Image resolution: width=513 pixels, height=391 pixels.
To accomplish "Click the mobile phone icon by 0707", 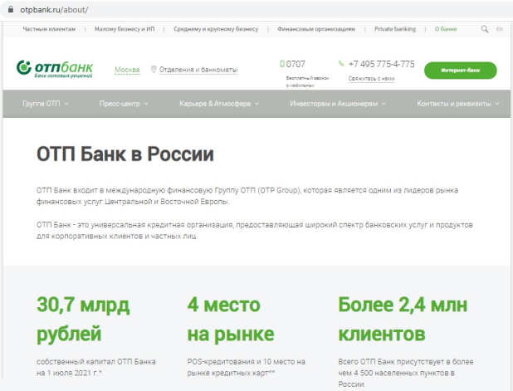I will 282,64.
